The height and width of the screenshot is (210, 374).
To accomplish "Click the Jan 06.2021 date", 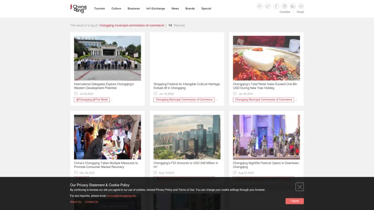I will pos(246,94).
